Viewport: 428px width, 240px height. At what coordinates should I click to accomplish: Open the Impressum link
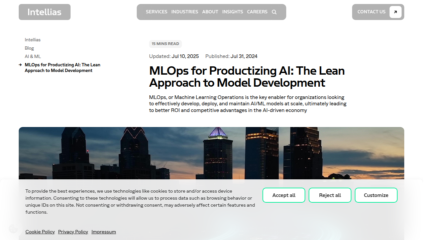click(104, 232)
